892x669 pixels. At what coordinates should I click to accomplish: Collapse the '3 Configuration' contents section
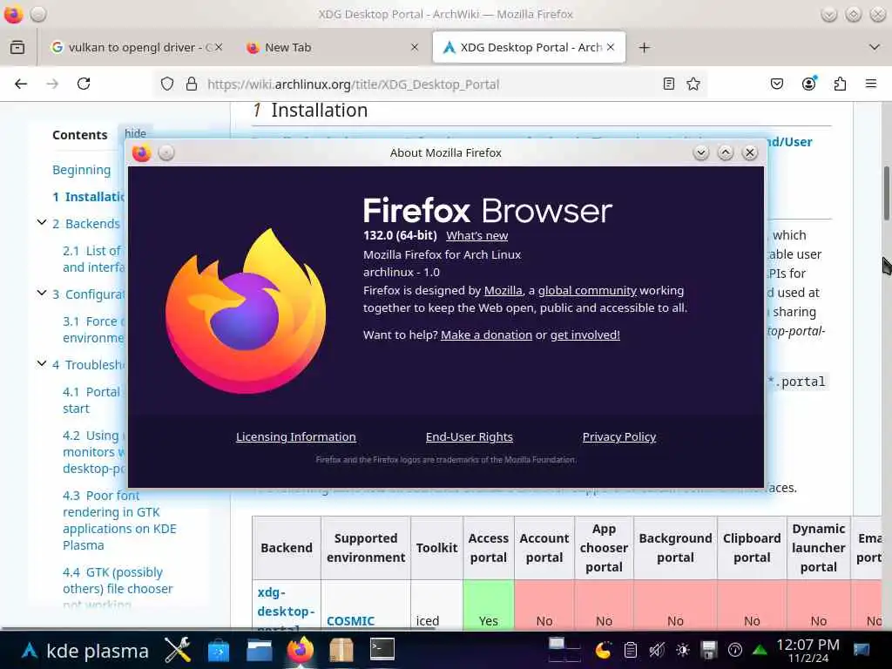pos(42,293)
